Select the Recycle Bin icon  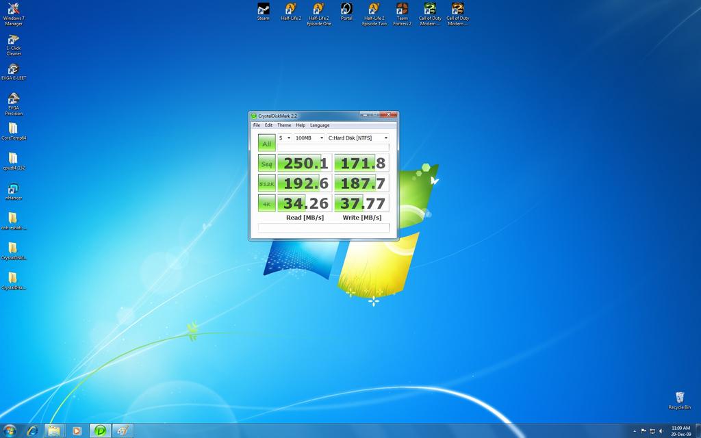680,400
